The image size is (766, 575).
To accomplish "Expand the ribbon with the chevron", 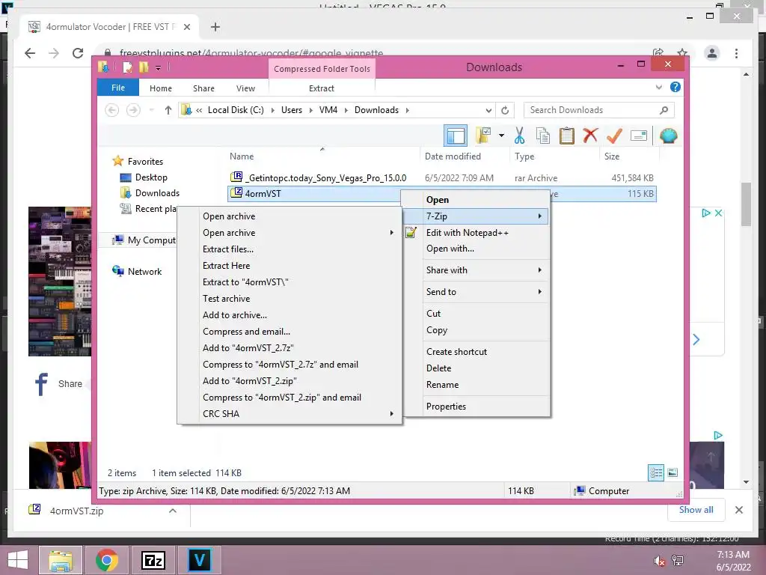I will (x=658, y=88).
